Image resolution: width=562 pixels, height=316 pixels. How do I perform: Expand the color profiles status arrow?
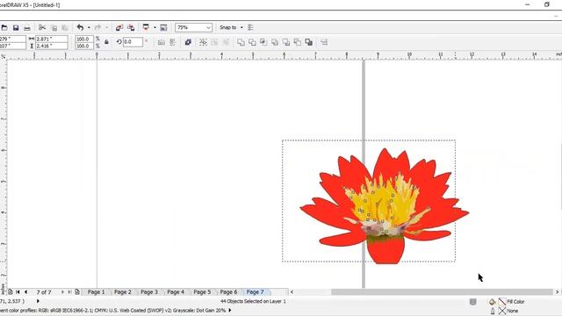[230, 310]
